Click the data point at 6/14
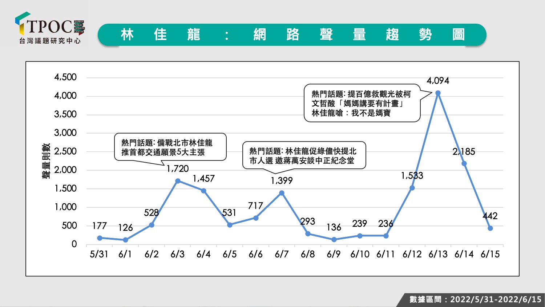 [464, 164]
